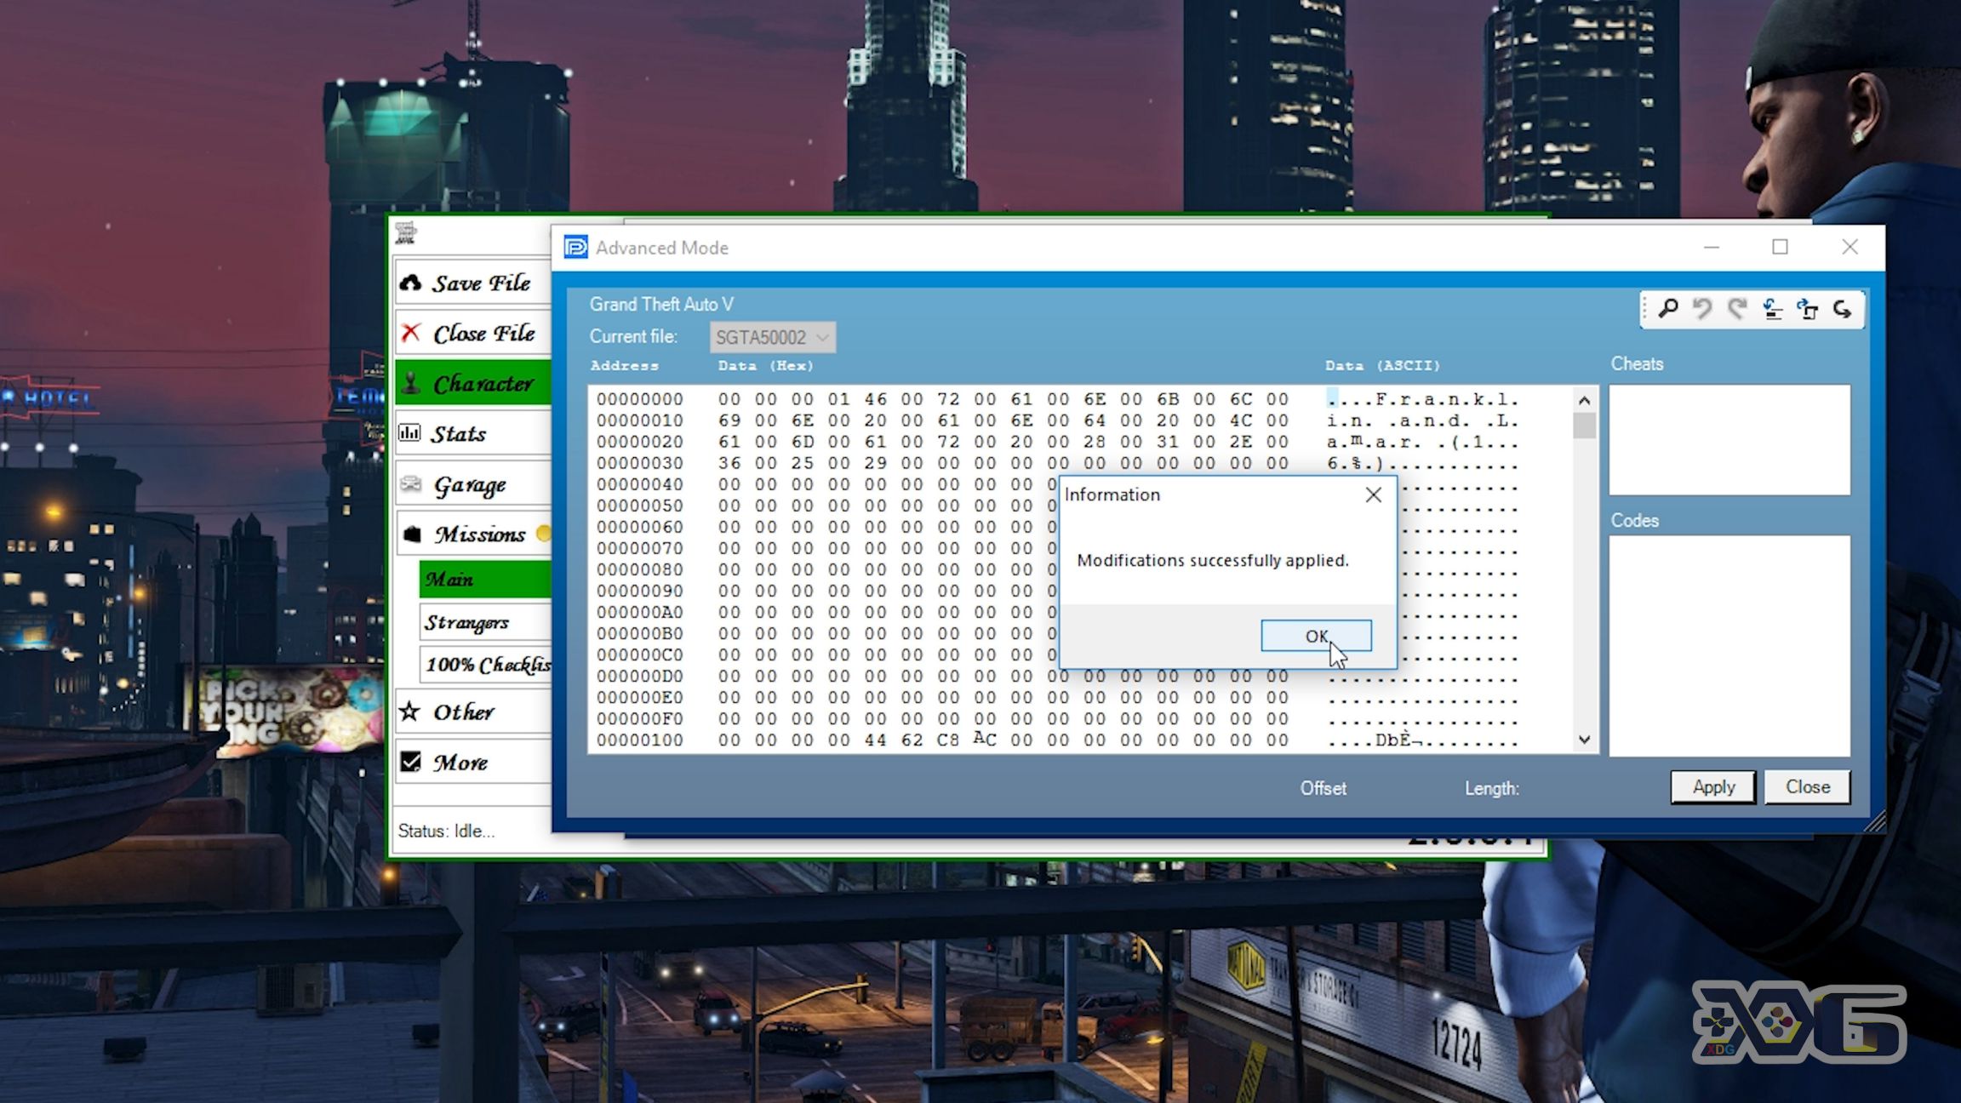
Task: Click the hex viewer scroll down arrow
Action: 1584,740
